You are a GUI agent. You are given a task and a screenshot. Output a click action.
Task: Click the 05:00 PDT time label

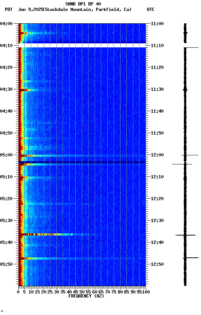pyautogui.click(x=6, y=155)
